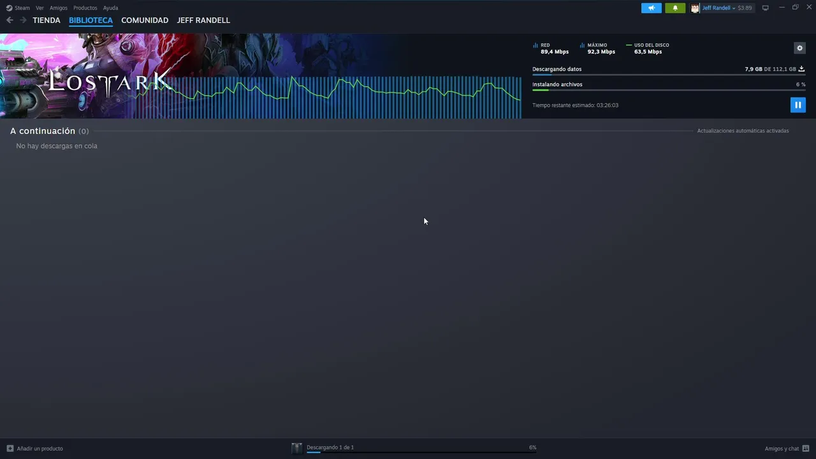Open the Productos menu
The height and width of the screenshot is (459, 816).
click(85, 8)
